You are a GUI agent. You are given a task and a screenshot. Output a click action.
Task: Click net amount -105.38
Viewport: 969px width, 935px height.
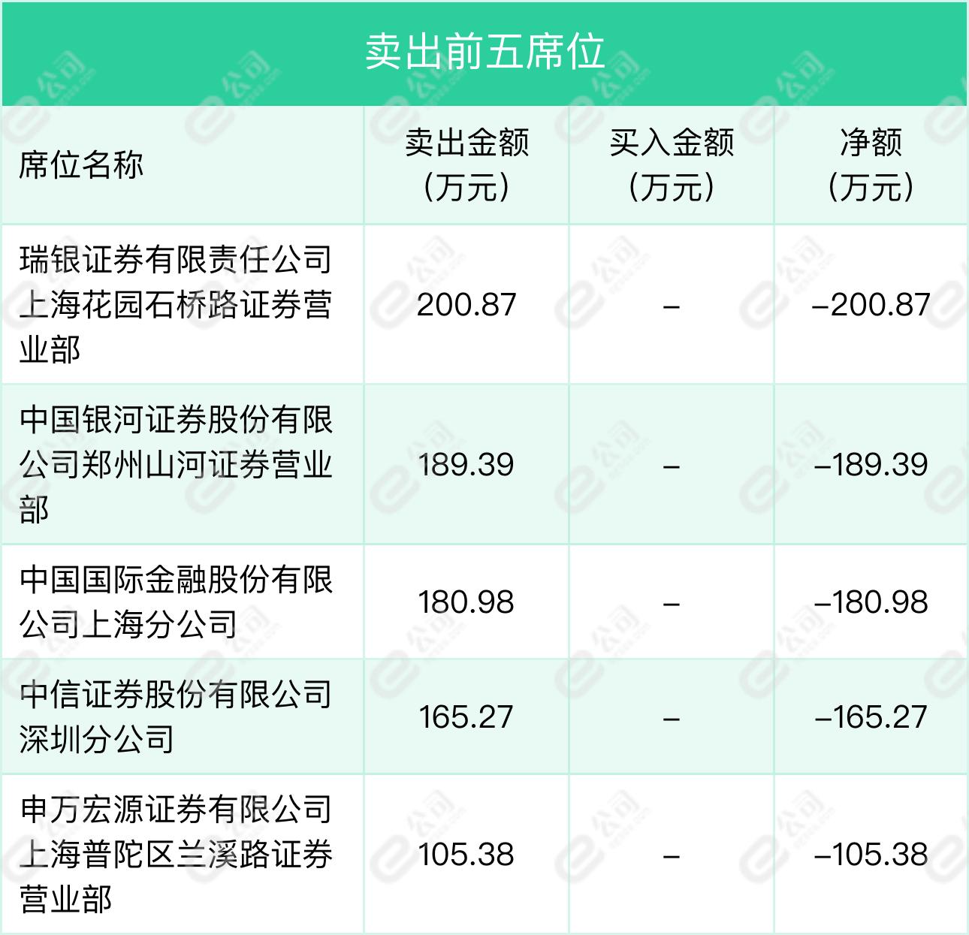[871, 855]
